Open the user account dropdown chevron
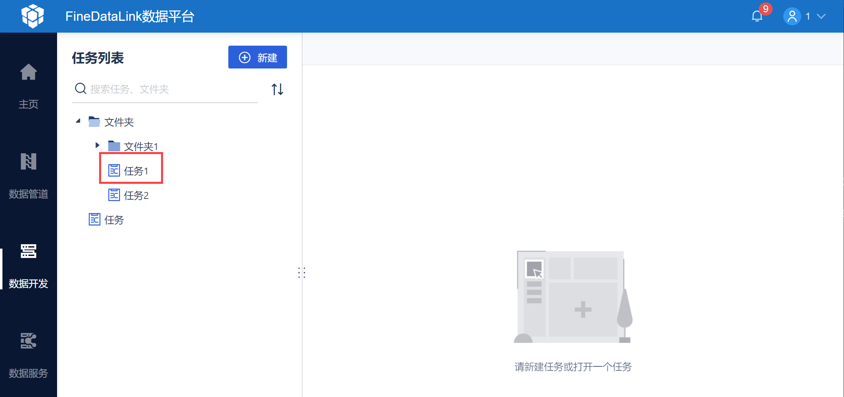This screenshot has width=844, height=397. (822, 16)
